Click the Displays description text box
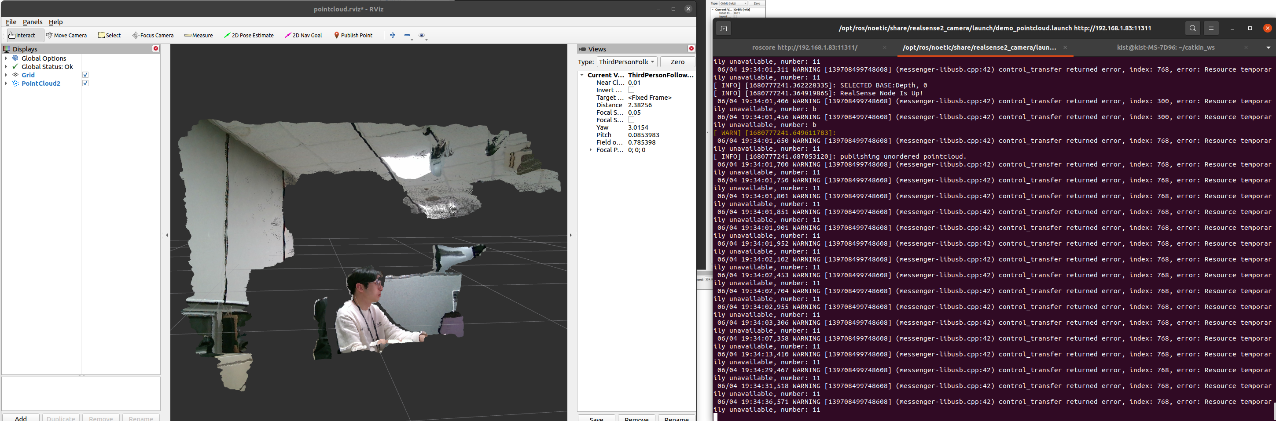The image size is (1276, 421). (81, 394)
